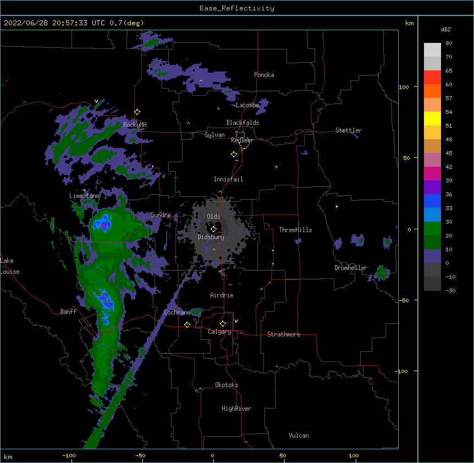Select the Vulcan label
The width and height of the screenshot is (474, 463).
tap(299, 436)
